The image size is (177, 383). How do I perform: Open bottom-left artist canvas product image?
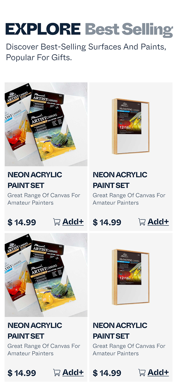point(46,275)
